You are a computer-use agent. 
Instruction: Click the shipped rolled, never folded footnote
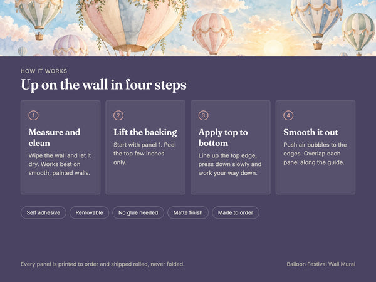coord(102,264)
